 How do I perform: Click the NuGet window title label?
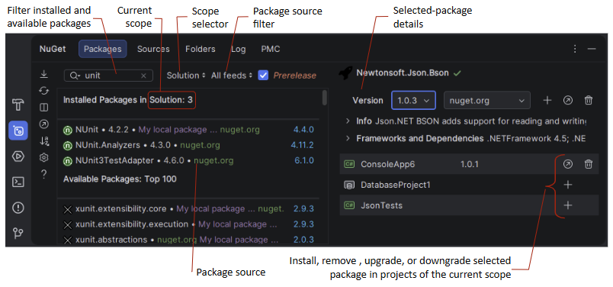point(53,49)
